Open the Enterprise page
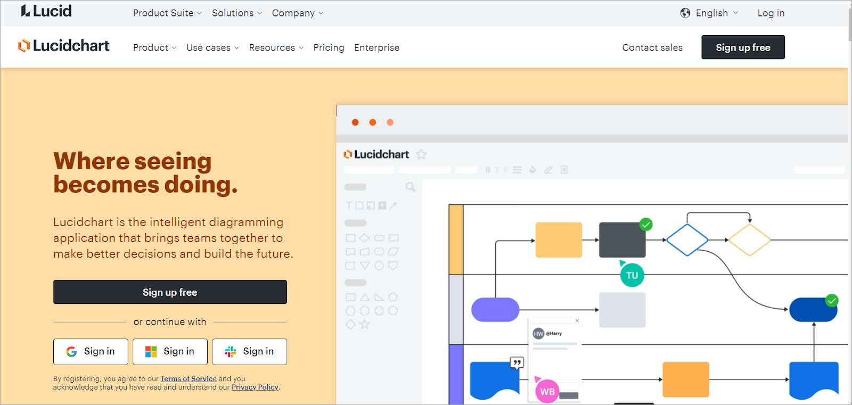Image resolution: width=852 pixels, height=405 pixels. [376, 47]
